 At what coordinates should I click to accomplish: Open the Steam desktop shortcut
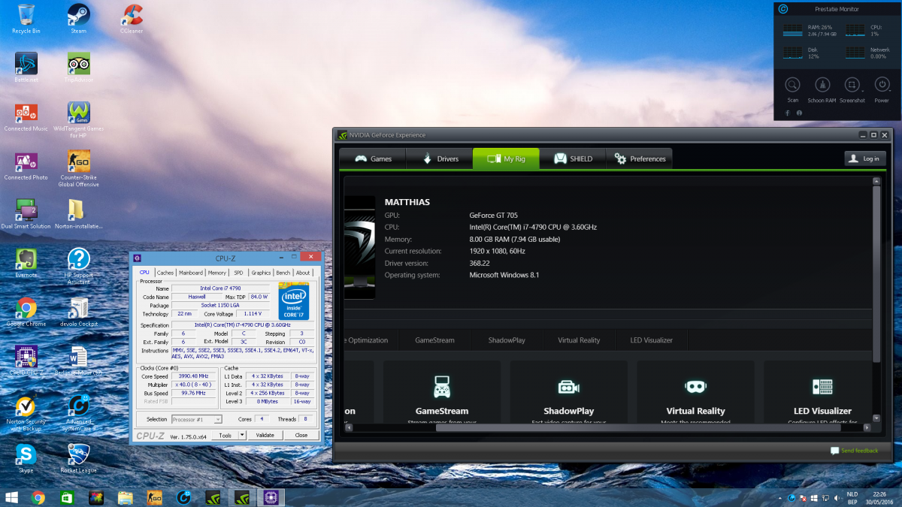[x=78, y=15]
